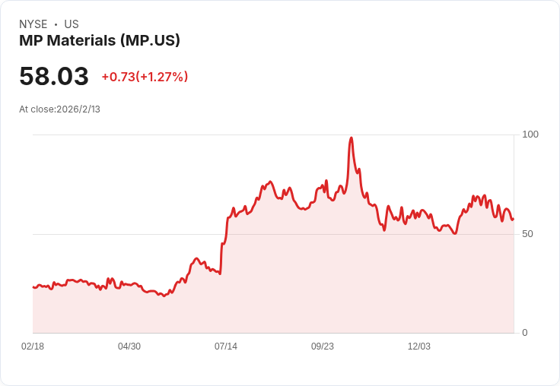
Task: Click the chart line's leftmost starting point
Action: (x=33, y=286)
